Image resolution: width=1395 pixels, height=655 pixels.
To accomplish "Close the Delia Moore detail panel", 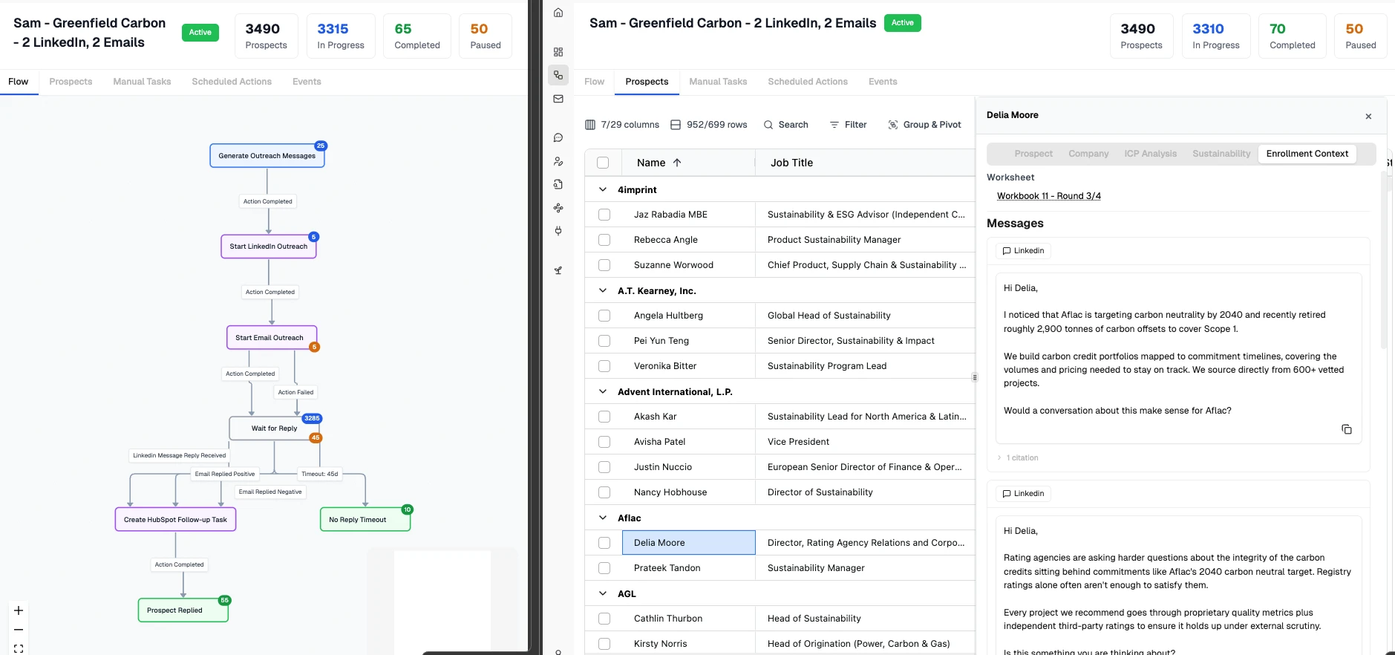I will point(1368,116).
